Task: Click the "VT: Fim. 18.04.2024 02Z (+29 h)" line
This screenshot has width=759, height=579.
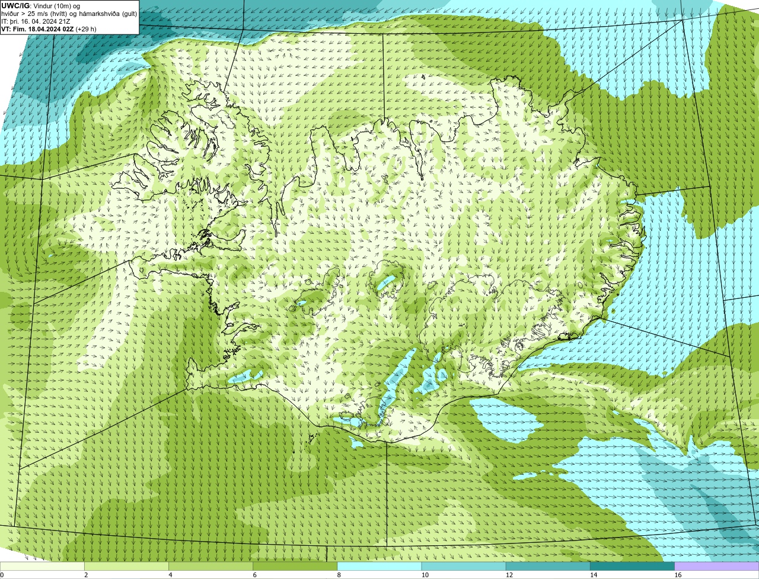Action: pyautogui.click(x=49, y=29)
